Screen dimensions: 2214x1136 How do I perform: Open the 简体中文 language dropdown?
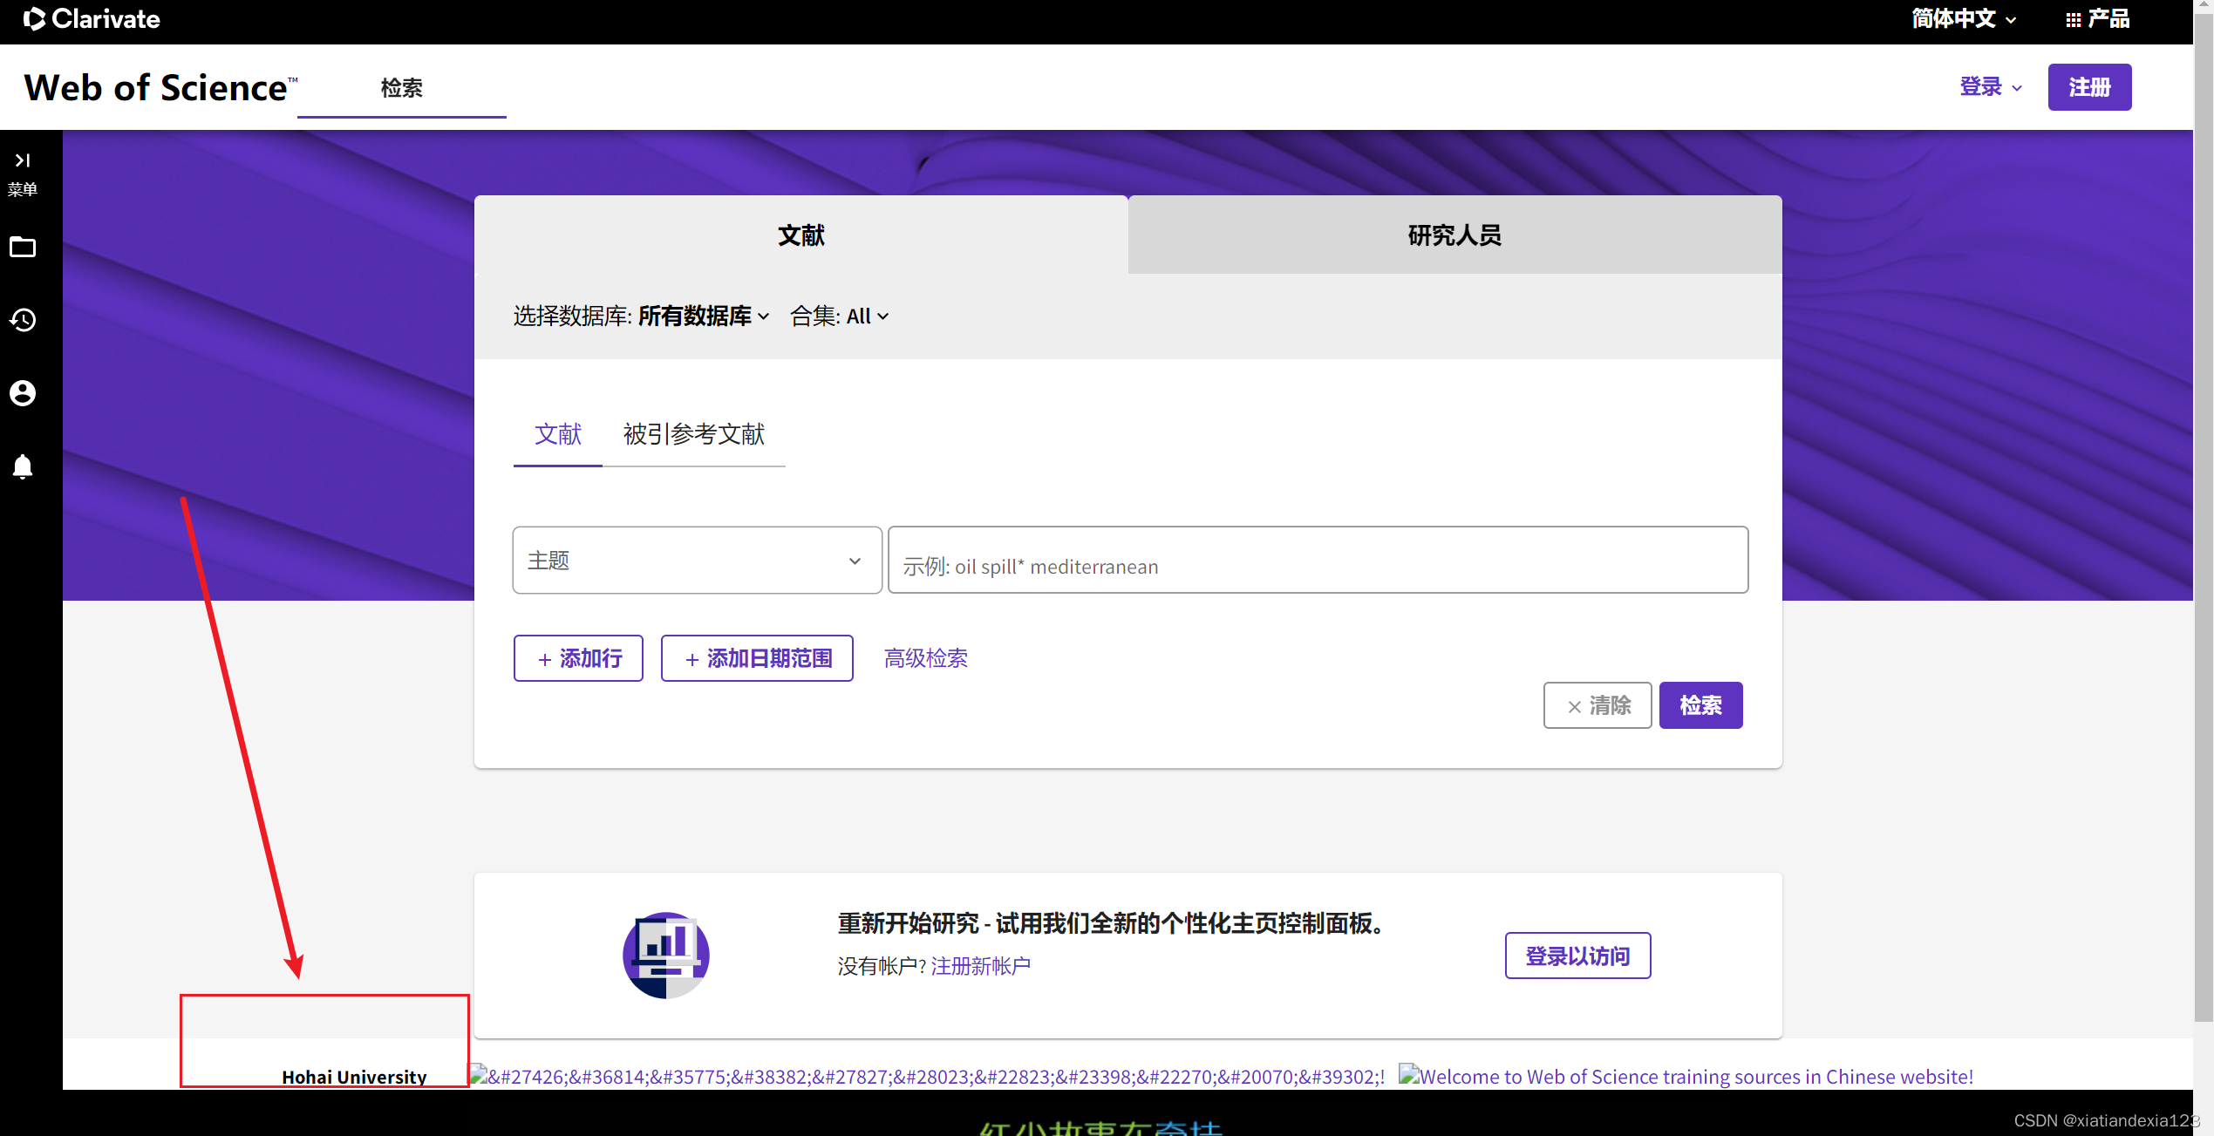click(1964, 19)
